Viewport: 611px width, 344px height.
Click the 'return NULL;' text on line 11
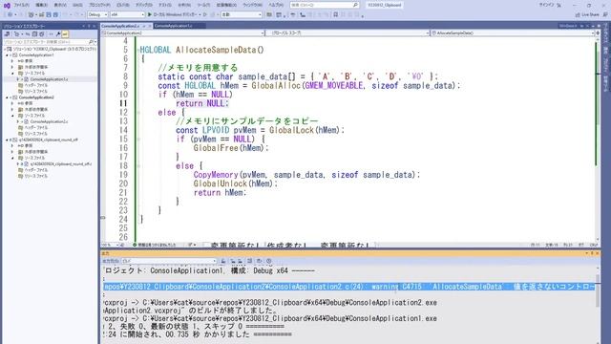pos(201,103)
